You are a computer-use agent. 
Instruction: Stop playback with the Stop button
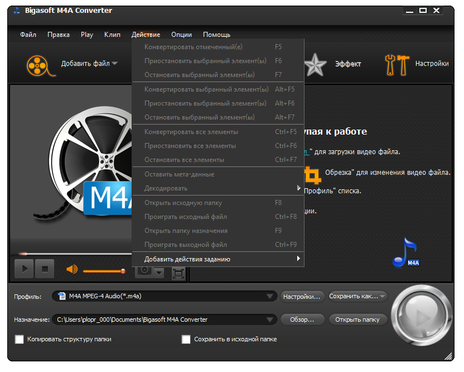click(45, 269)
